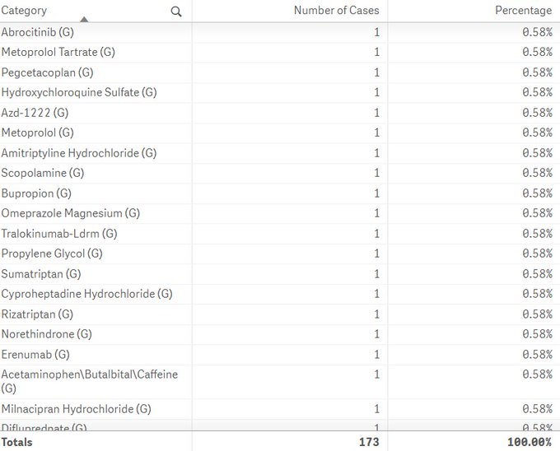The height and width of the screenshot is (451, 560).
Task: Click the Totals label
Action: click(16, 442)
